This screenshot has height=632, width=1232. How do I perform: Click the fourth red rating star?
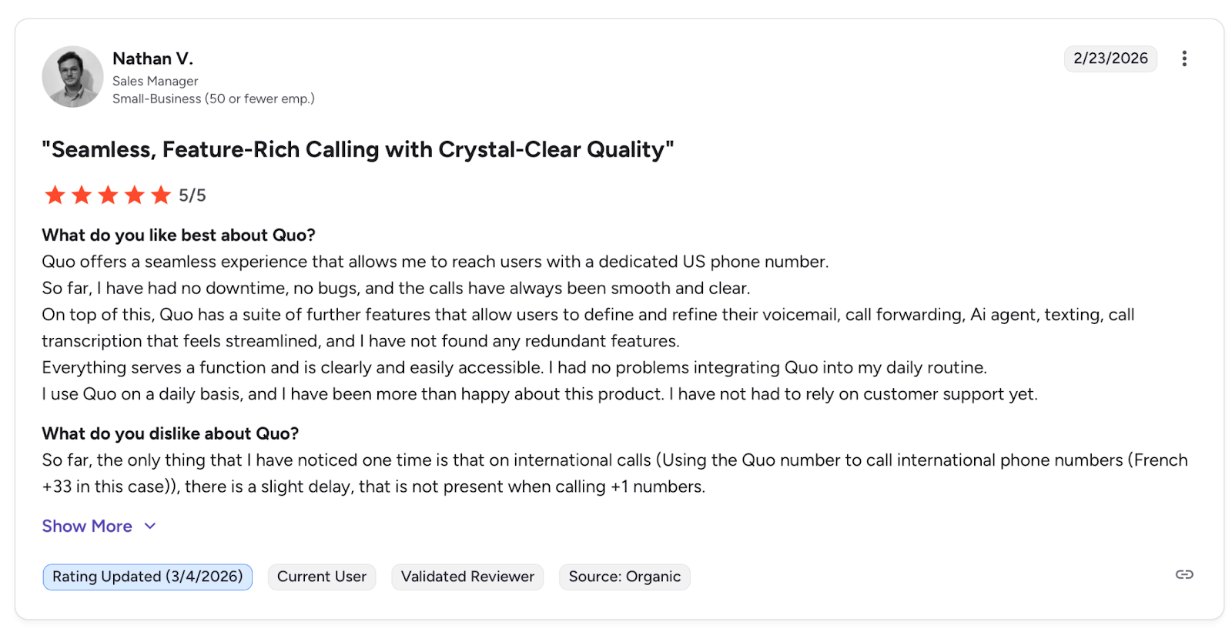(x=135, y=195)
